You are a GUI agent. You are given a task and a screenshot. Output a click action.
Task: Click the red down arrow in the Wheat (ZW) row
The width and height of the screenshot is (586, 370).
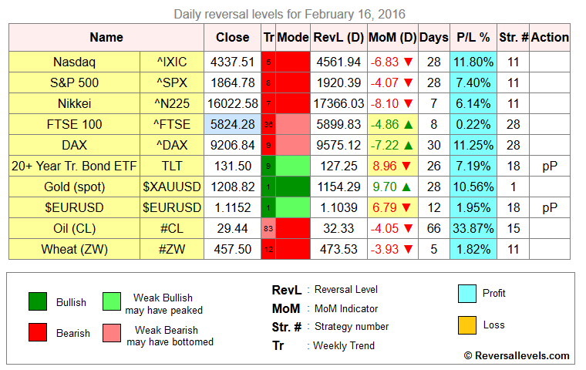(406, 250)
